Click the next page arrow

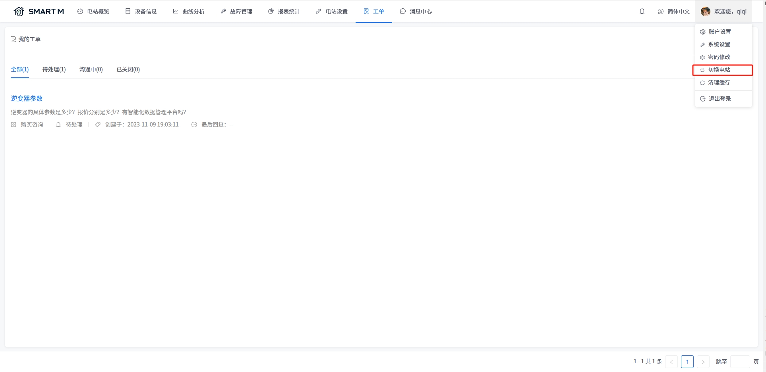click(x=703, y=362)
